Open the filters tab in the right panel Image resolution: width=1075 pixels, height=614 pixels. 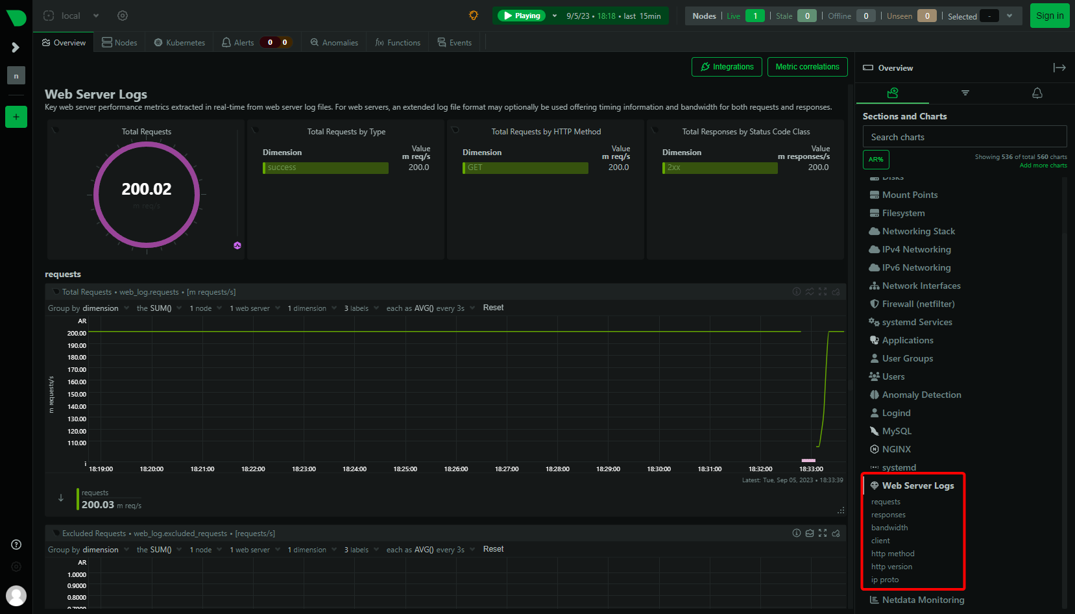965,93
